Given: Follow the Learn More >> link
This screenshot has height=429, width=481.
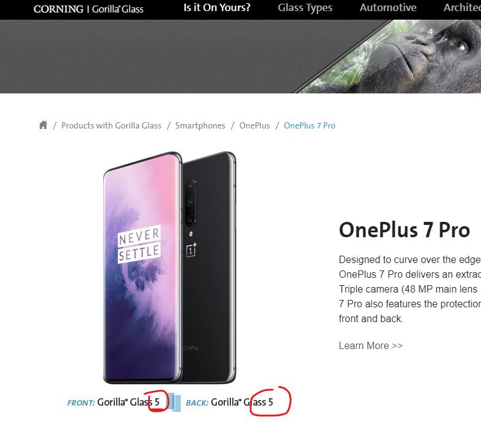Looking at the screenshot, I should point(370,345).
